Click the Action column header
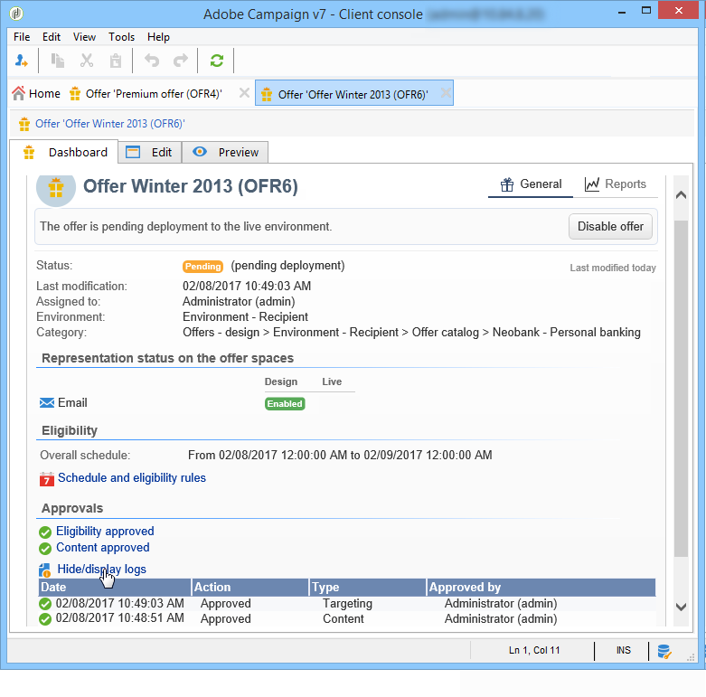 coord(250,587)
